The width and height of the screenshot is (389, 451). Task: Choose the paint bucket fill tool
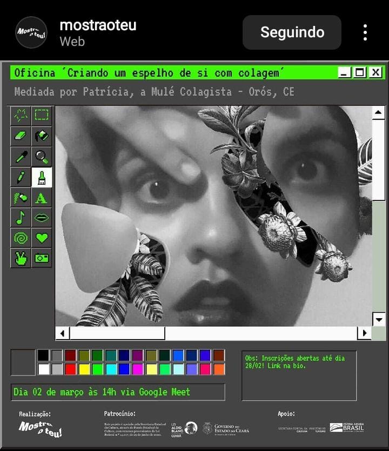click(x=42, y=136)
